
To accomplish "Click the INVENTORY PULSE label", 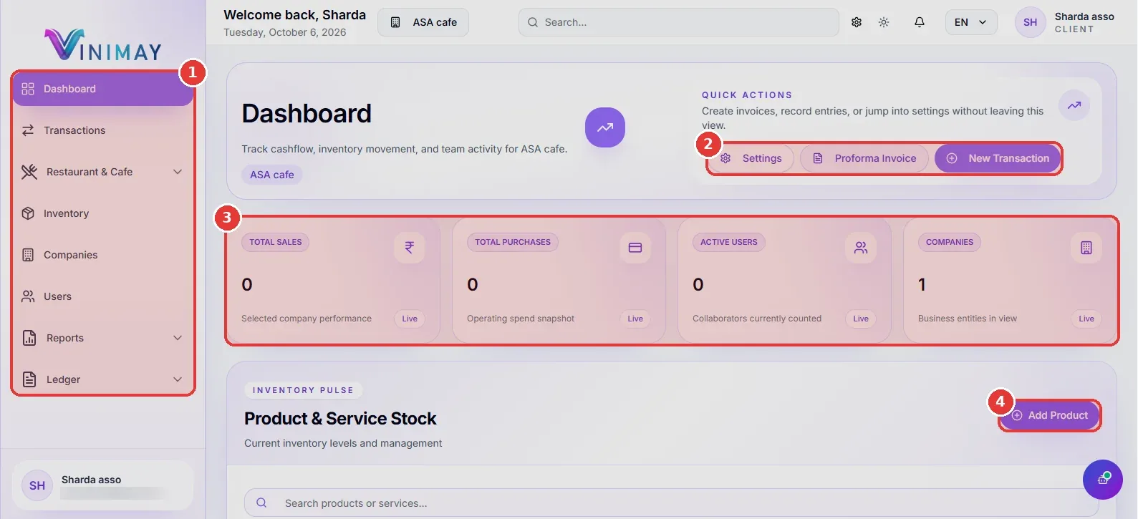I will pyautogui.click(x=304, y=390).
